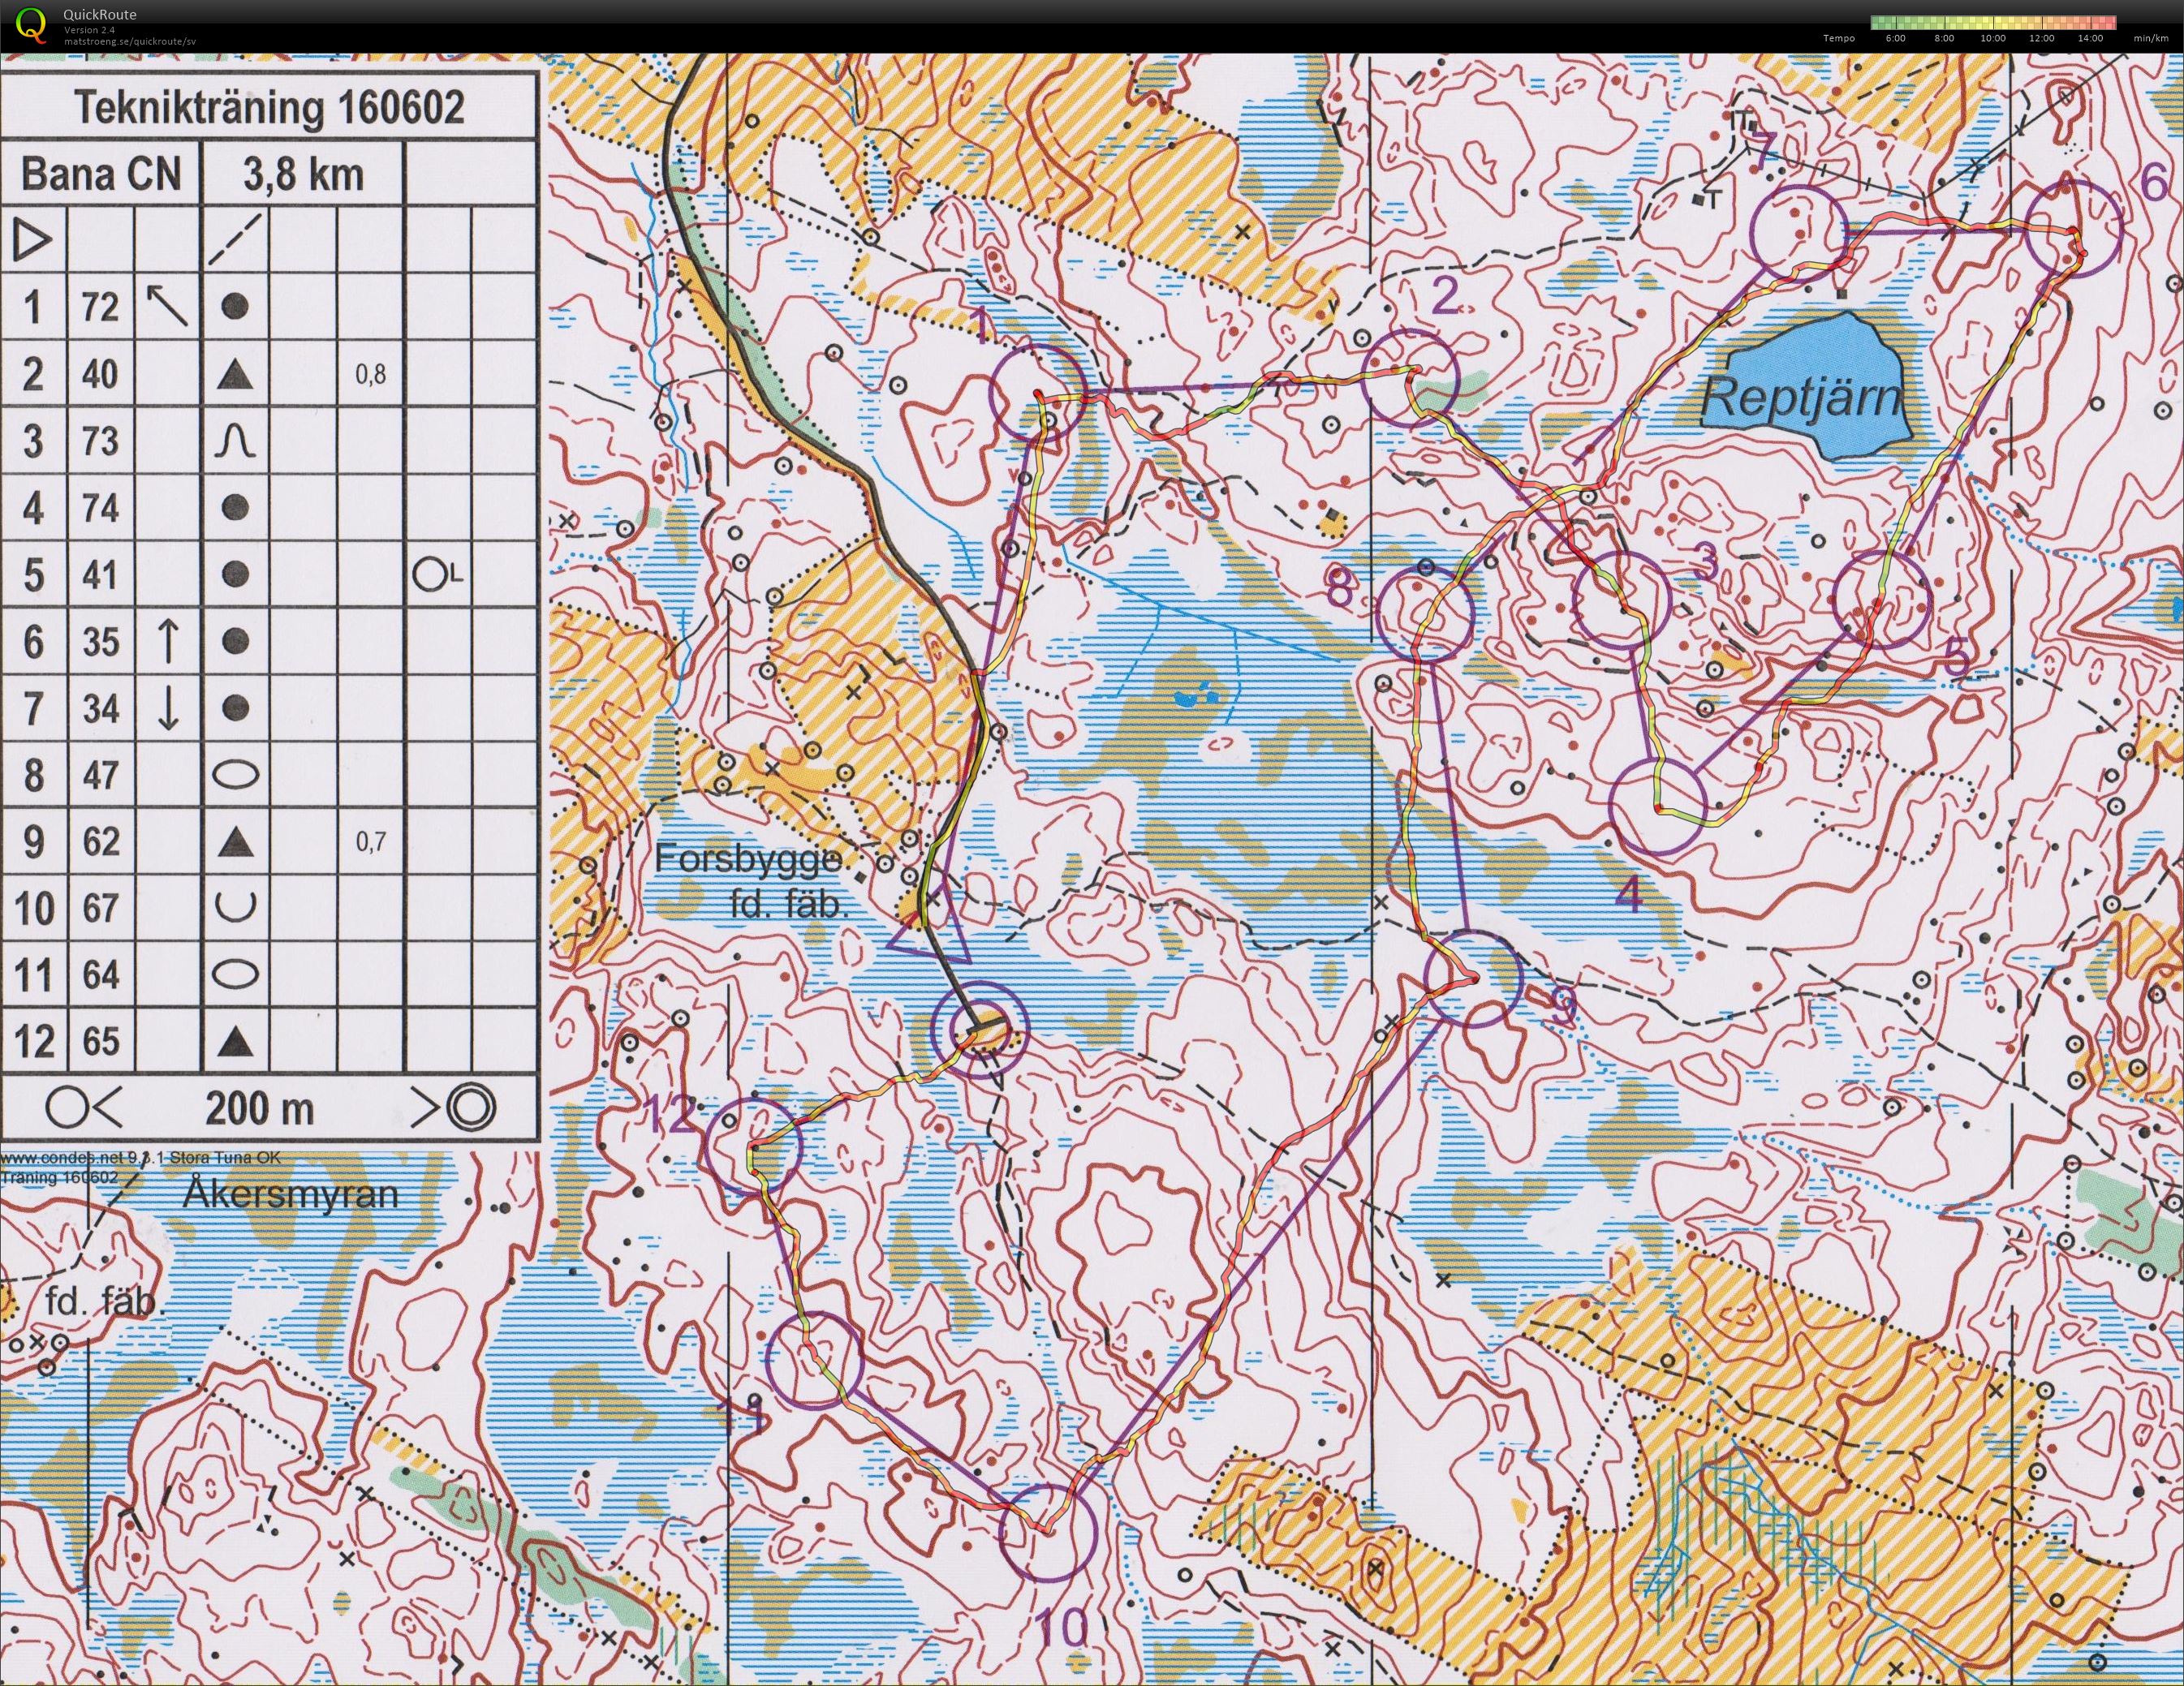Click control circle 7 on the map
The height and width of the screenshot is (1686, 2184).
pyautogui.click(x=1799, y=232)
